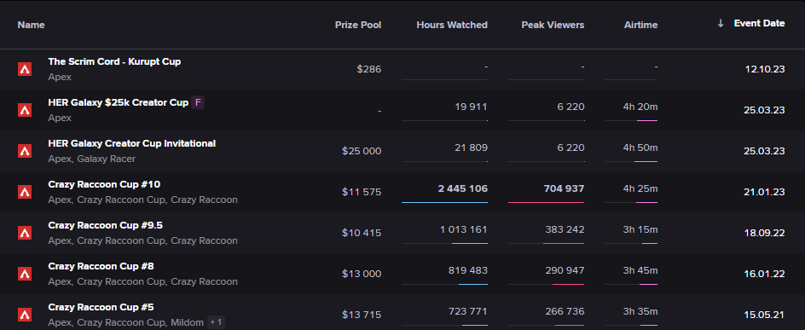
Task: Click Apex icon beside HER Galaxy $25k Creator Cup
Action: tap(25, 110)
